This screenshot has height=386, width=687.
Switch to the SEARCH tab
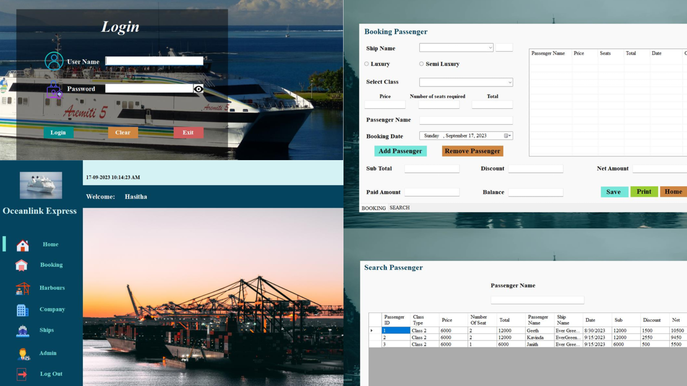(399, 208)
